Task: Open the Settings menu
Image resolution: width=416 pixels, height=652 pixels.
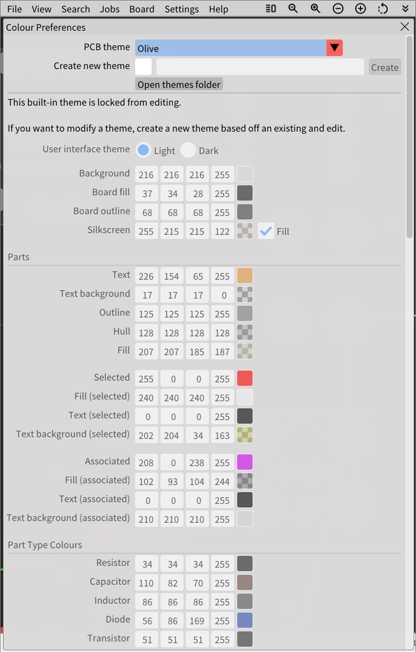Action: (181, 9)
